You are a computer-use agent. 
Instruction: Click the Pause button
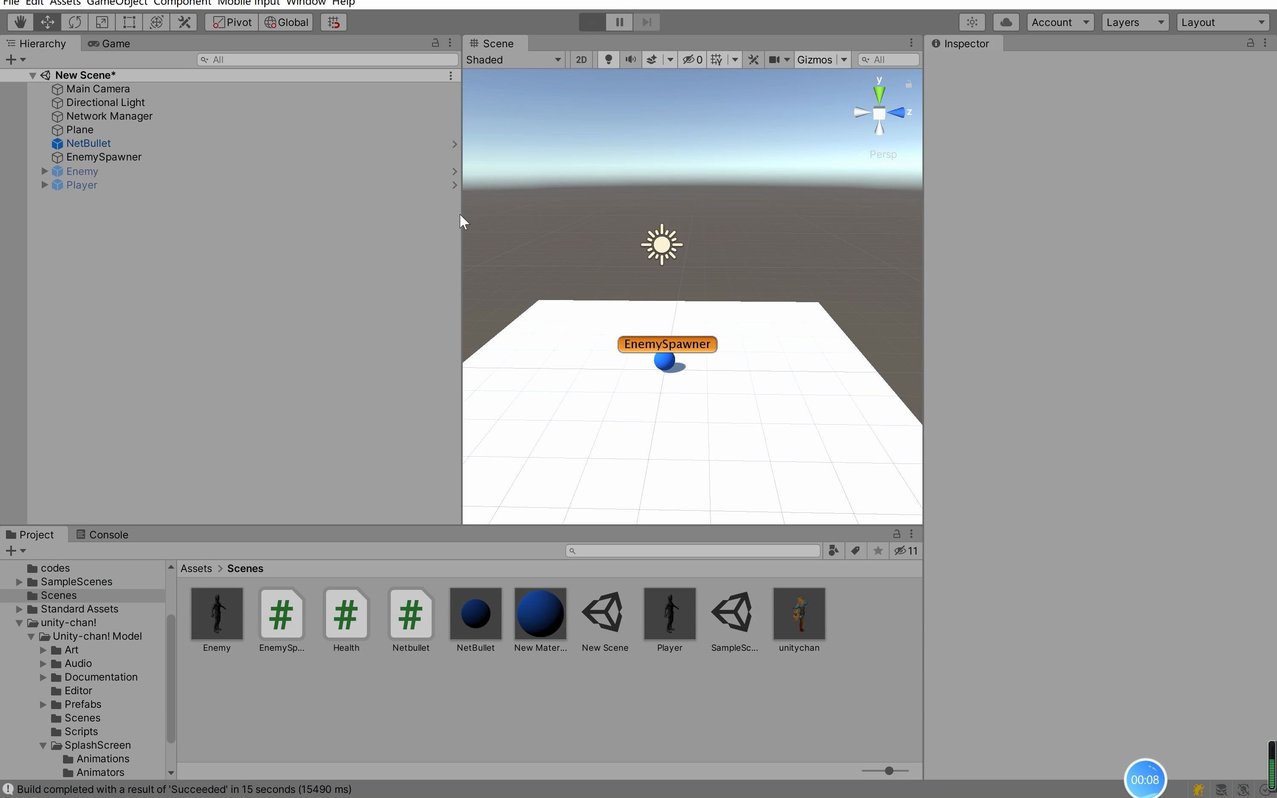[618, 22]
